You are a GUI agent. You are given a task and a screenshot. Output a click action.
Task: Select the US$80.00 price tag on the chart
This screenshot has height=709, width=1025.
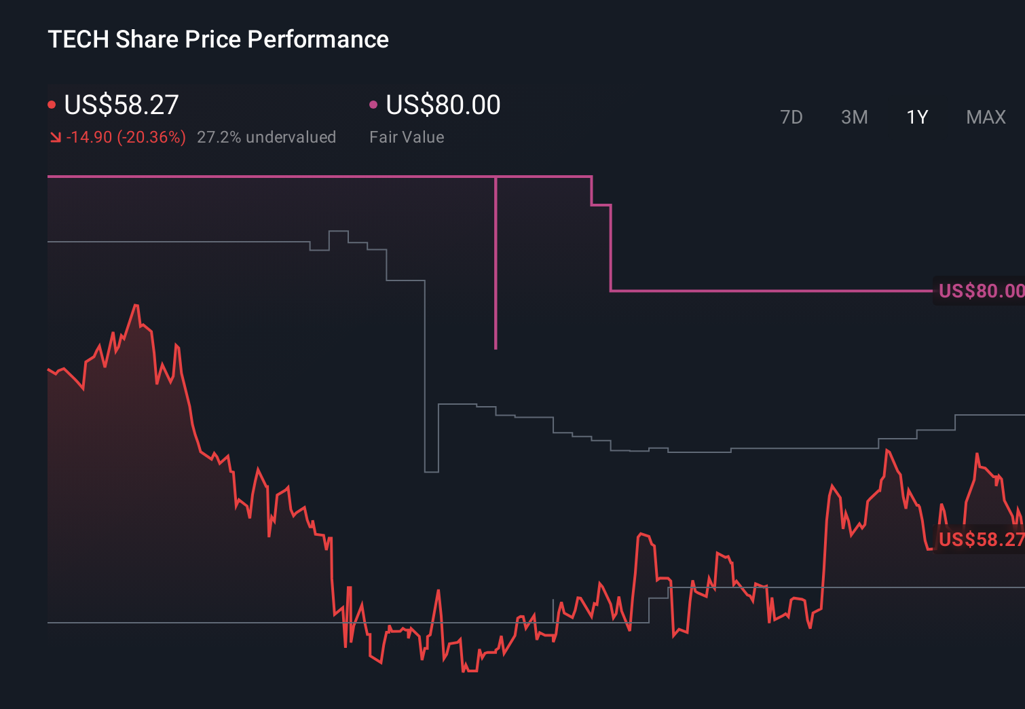(980, 291)
